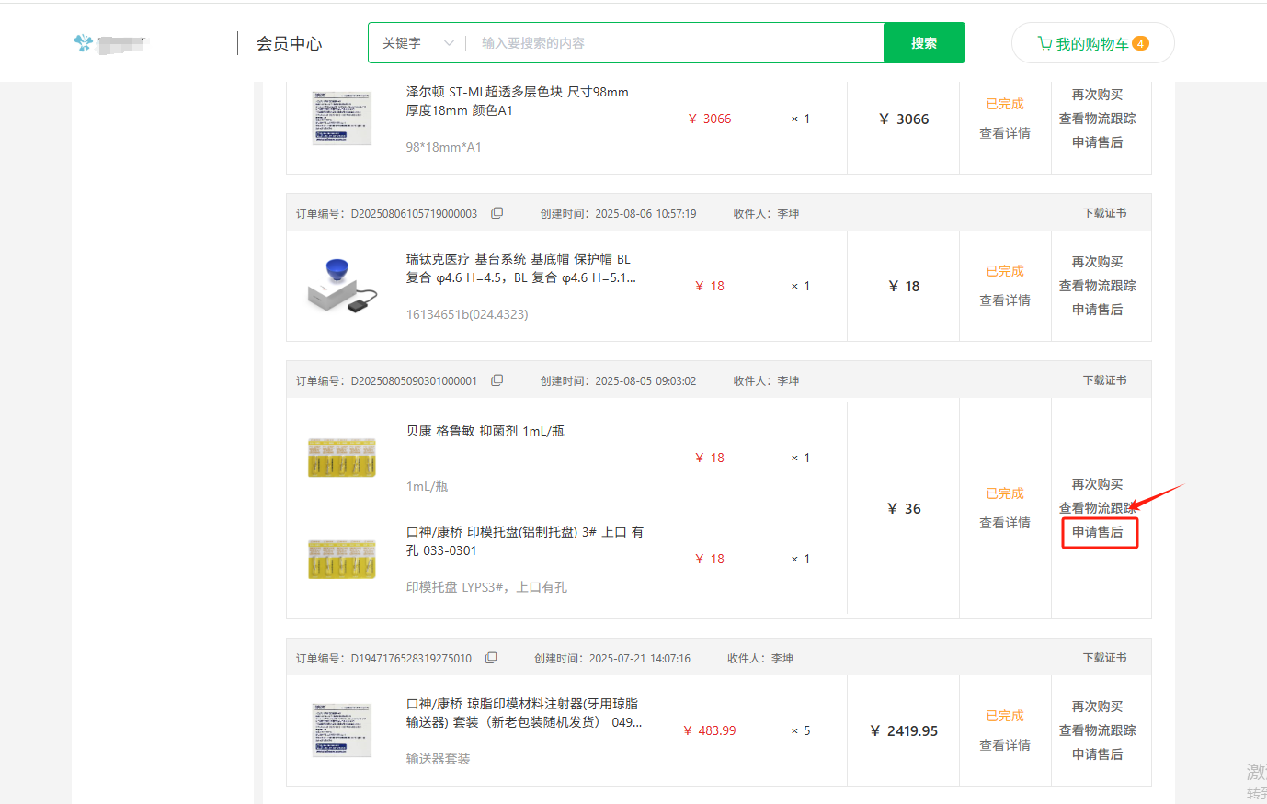Click 再次购买 for the 琼脂印模材料 order
The height and width of the screenshot is (804, 1267).
click(x=1097, y=707)
